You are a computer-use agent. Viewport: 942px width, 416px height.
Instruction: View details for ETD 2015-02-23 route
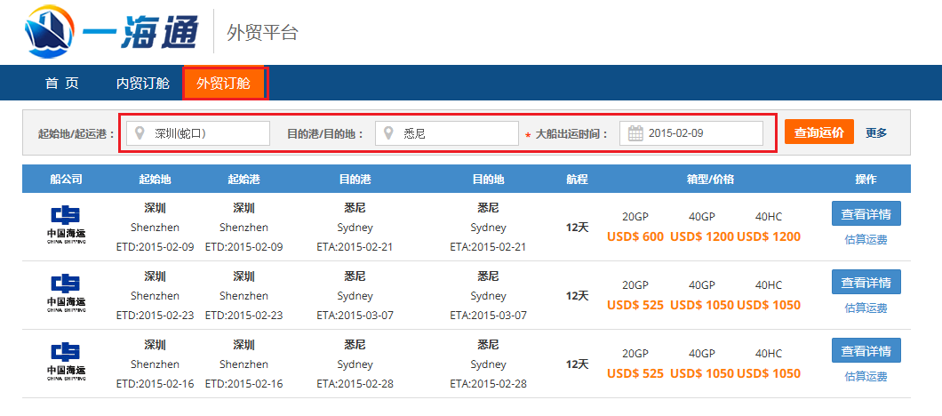point(866,282)
